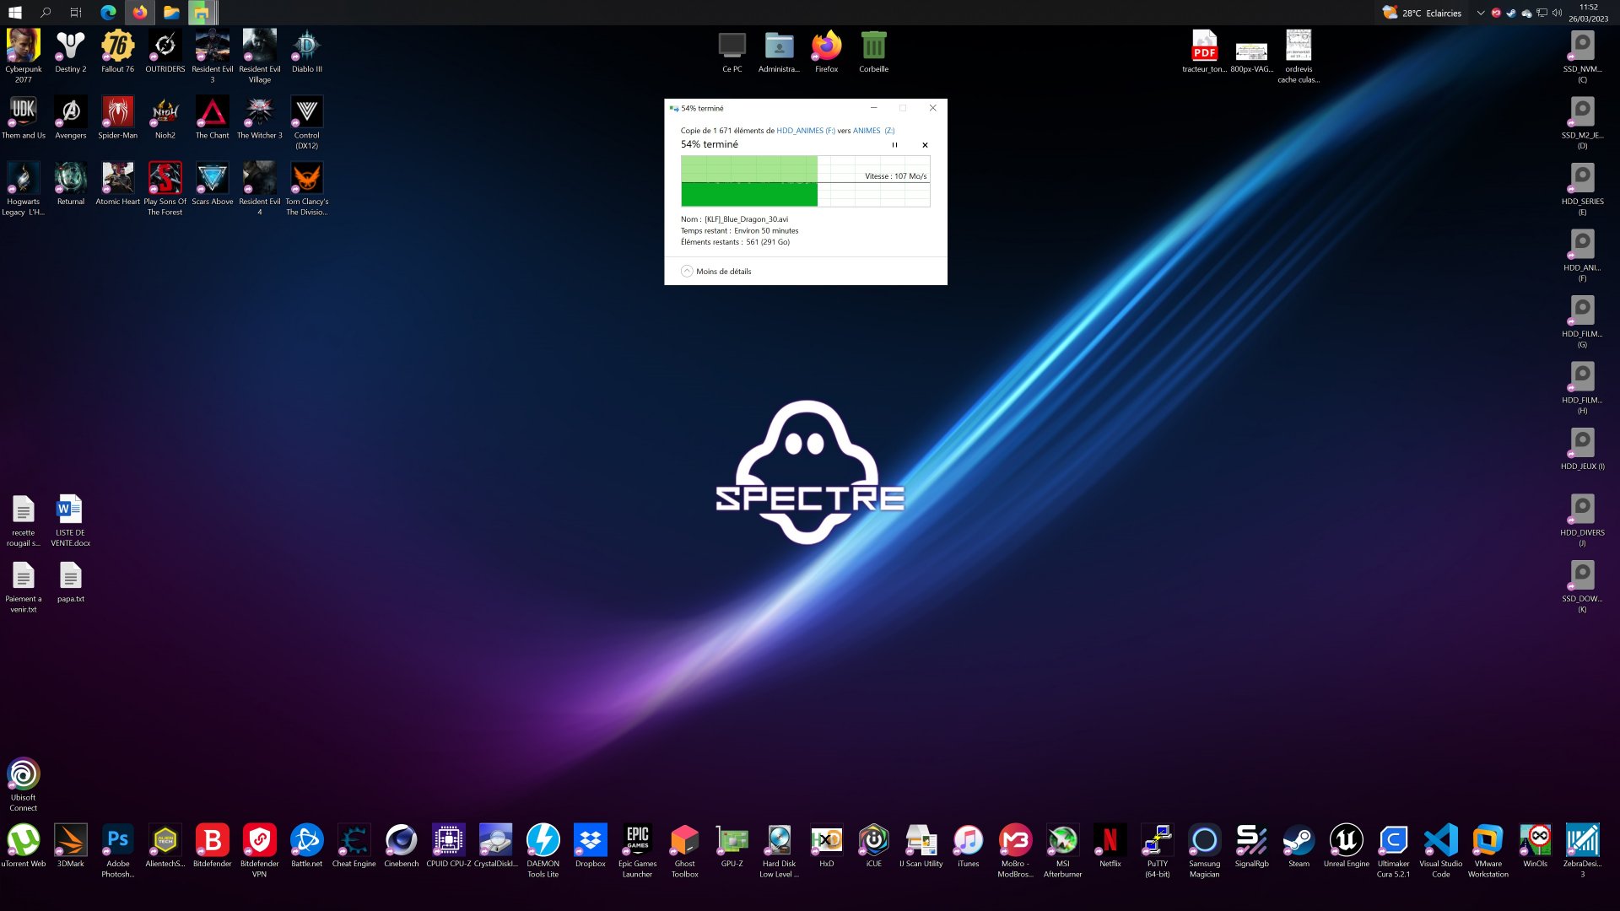
Task: Open Hogwarts Legacy shortcut
Action: [24, 188]
